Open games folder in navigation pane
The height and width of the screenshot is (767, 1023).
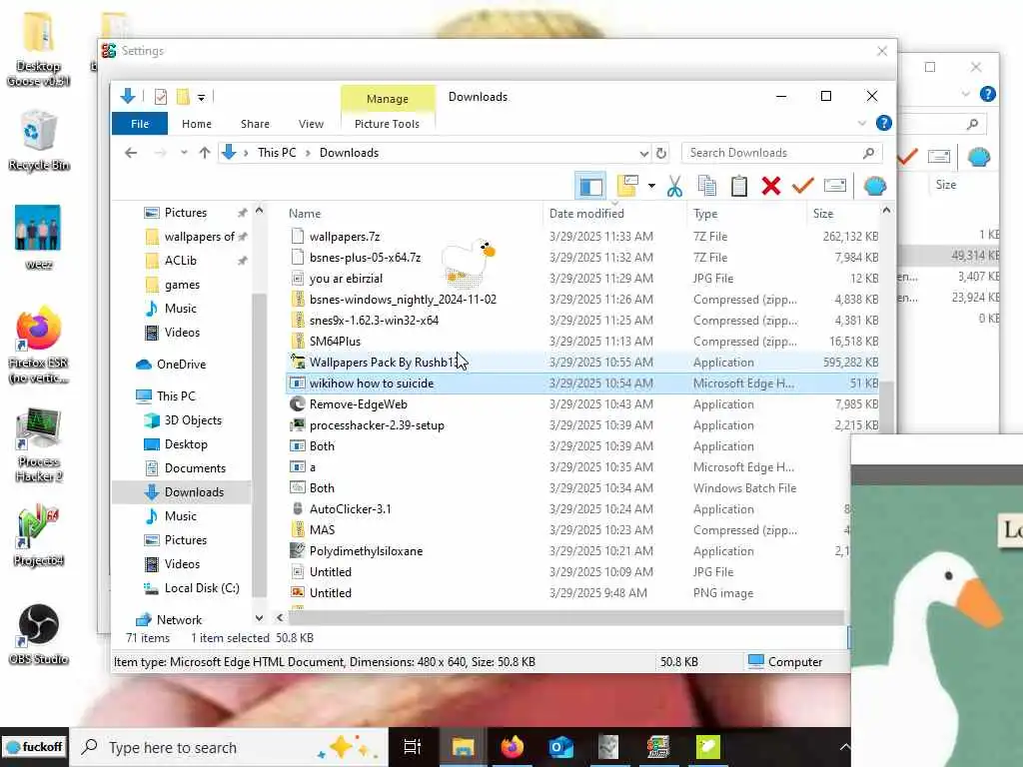[182, 285]
